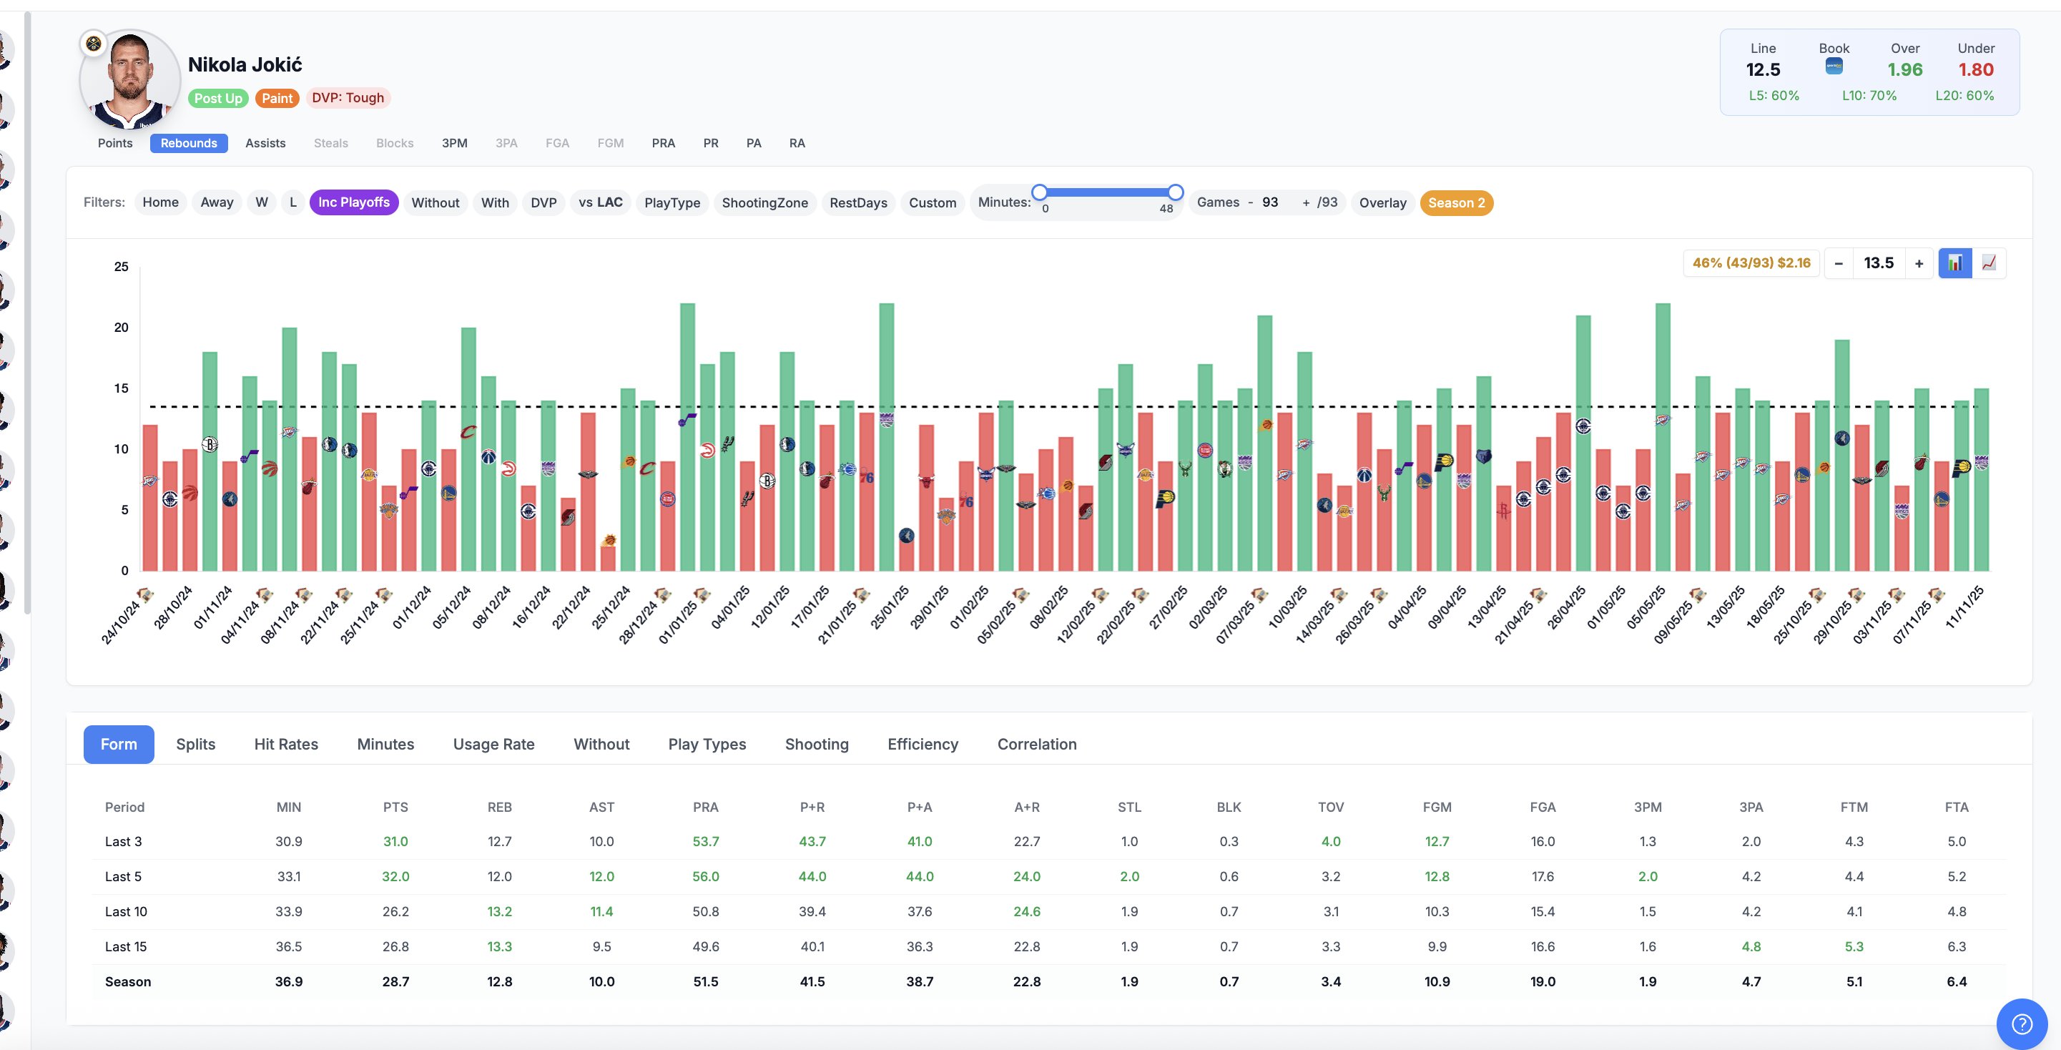The height and width of the screenshot is (1050, 2061).
Task: Click the right handle of the Minutes slider
Action: click(x=1174, y=192)
